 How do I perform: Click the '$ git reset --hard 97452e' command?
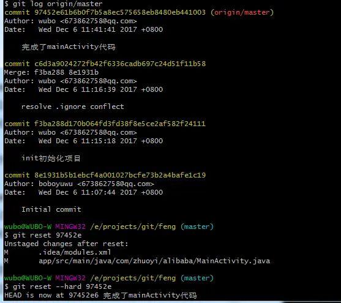[58, 286]
